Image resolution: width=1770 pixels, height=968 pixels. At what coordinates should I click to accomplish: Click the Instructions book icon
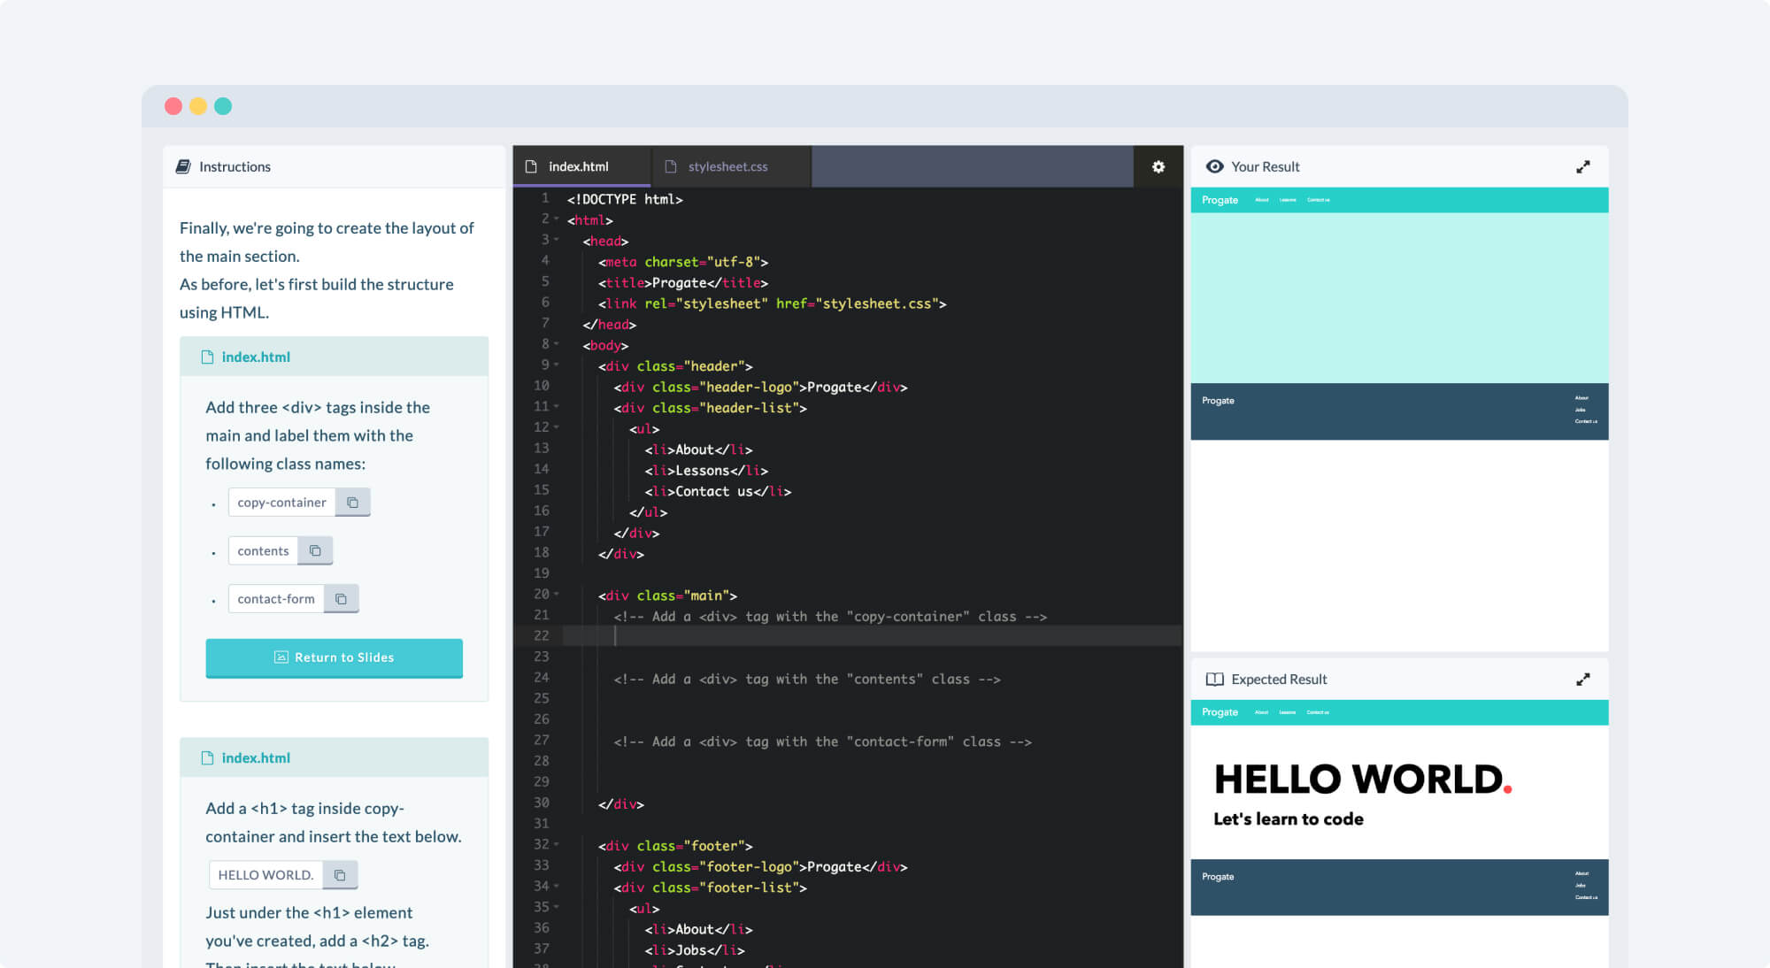pos(183,166)
